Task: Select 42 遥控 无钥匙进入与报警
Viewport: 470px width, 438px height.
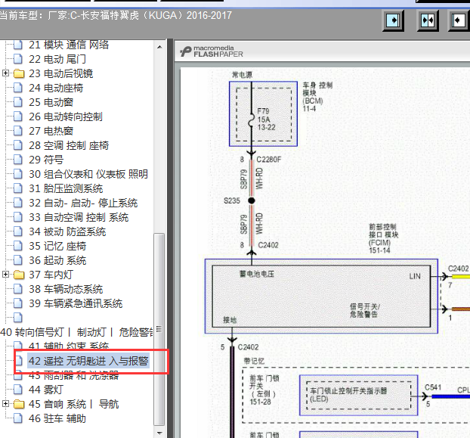Action: pos(88,361)
